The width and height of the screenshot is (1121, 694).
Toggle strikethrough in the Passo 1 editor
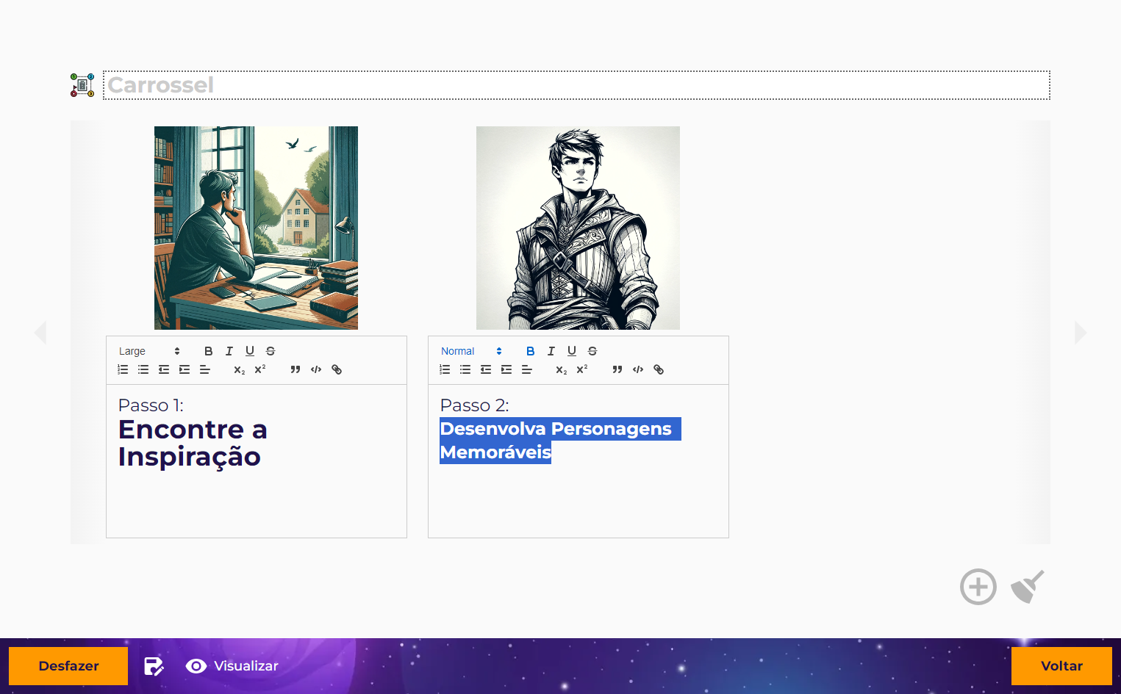click(271, 351)
